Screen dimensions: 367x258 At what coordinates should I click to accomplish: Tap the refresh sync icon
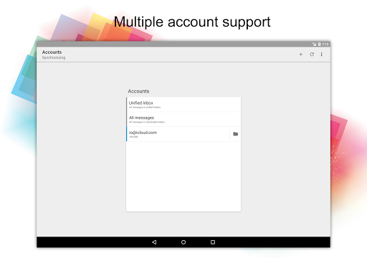312,54
